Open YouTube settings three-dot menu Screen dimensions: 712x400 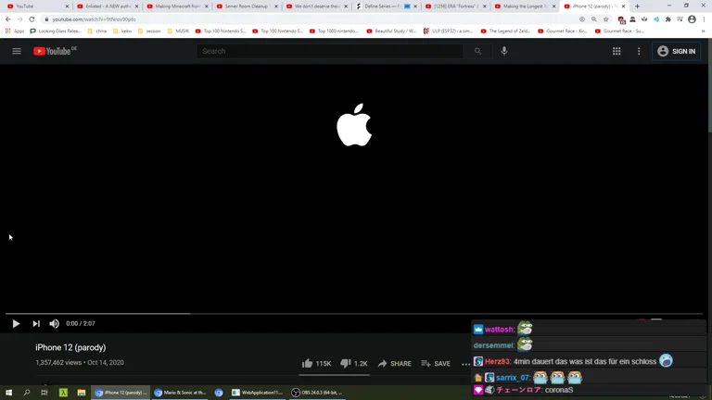point(639,51)
